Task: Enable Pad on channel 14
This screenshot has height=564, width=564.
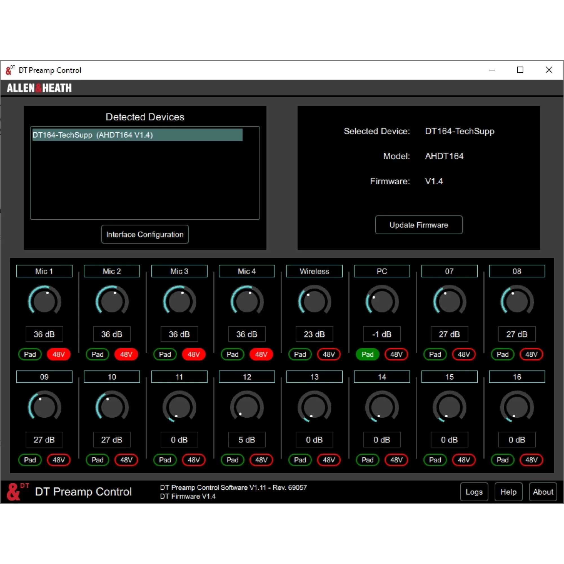Action: tap(367, 460)
